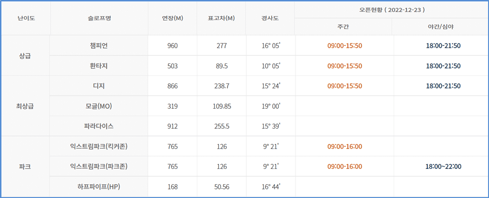
Task: Select the 파크 difficulty cell
Action: [25, 167]
